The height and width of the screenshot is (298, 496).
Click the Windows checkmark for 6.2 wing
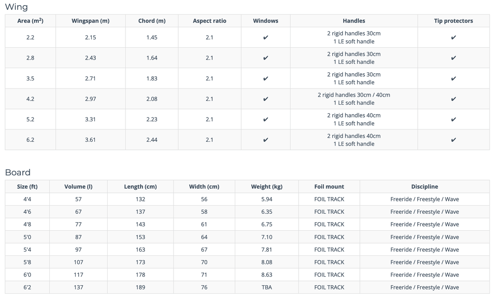click(x=265, y=140)
